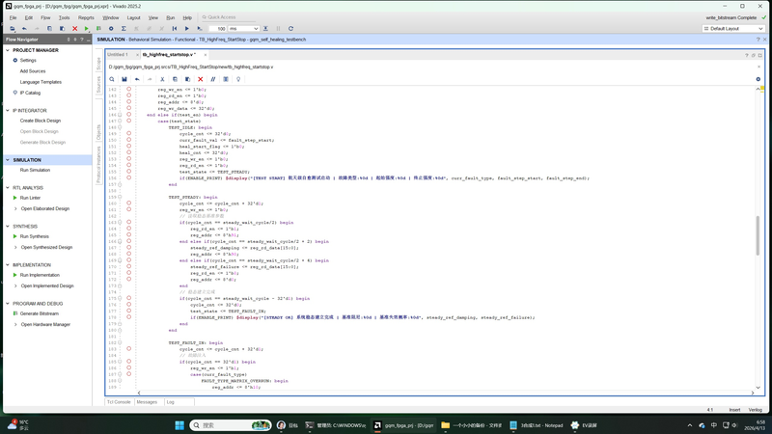
Task: Collapse IP INTEGRATOR section
Action: [8, 111]
